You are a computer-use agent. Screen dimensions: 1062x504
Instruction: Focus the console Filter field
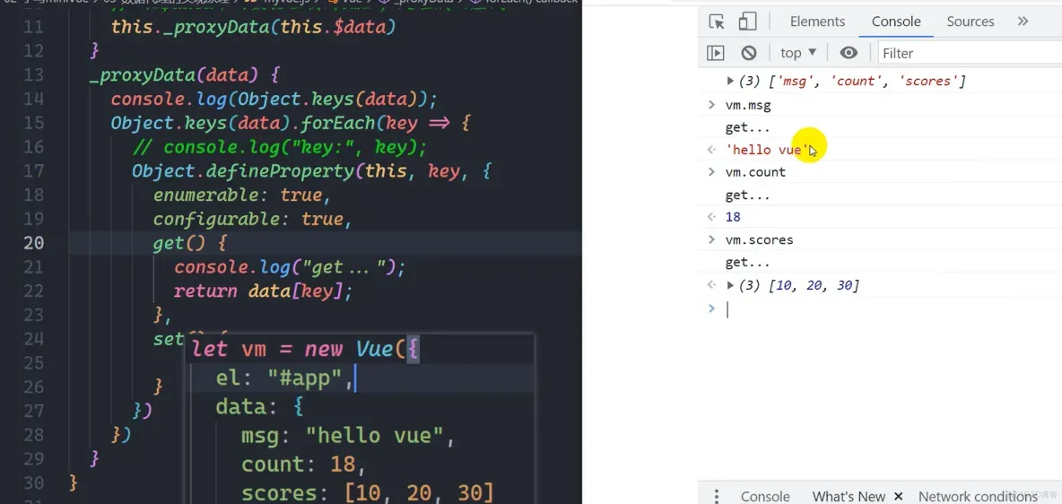(970, 53)
